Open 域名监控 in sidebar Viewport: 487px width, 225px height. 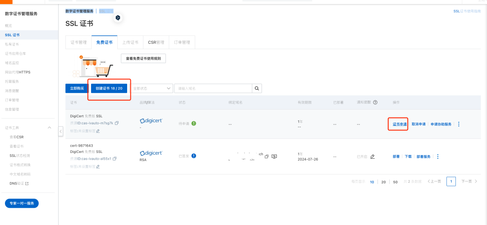point(12,63)
